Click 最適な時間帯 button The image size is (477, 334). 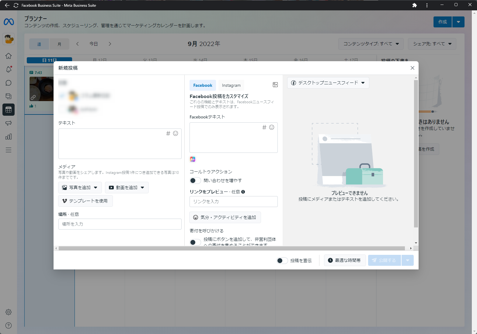coord(345,260)
